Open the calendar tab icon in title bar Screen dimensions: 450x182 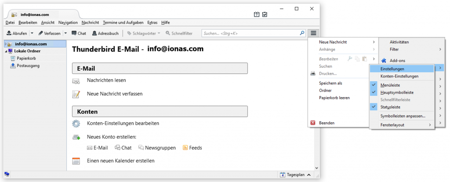click(257, 15)
